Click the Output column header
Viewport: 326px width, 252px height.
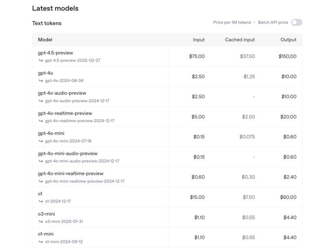coord(288,39)
